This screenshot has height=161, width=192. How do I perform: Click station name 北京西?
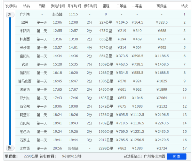[x=25, y=149]
